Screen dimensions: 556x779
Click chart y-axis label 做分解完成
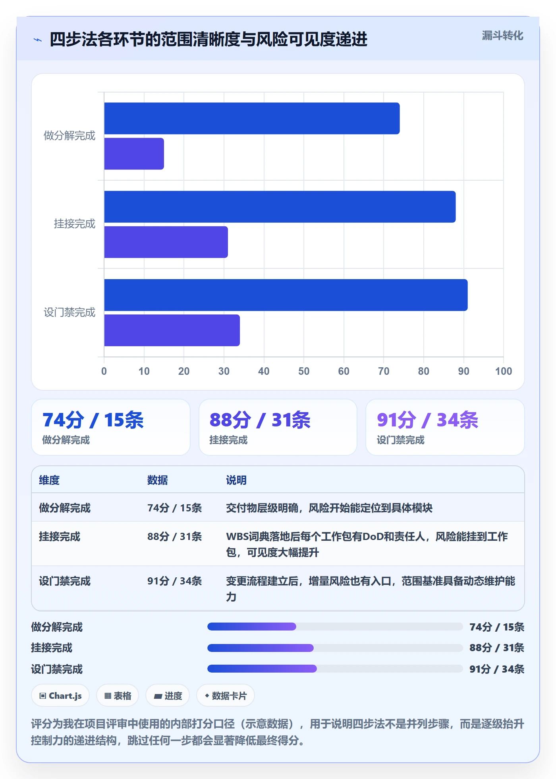tap(69, 136)
